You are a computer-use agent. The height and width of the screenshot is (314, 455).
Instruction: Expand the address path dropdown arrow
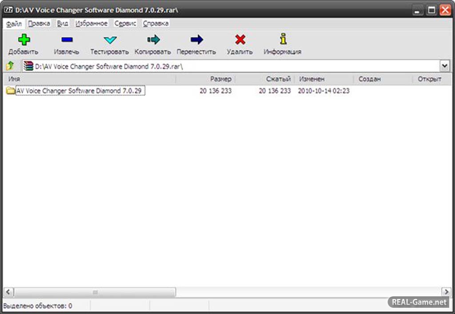coord(445,66)
